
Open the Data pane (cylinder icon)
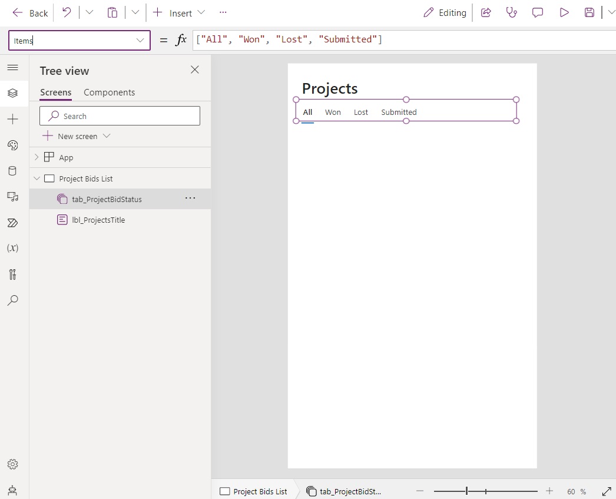[13, 171]
